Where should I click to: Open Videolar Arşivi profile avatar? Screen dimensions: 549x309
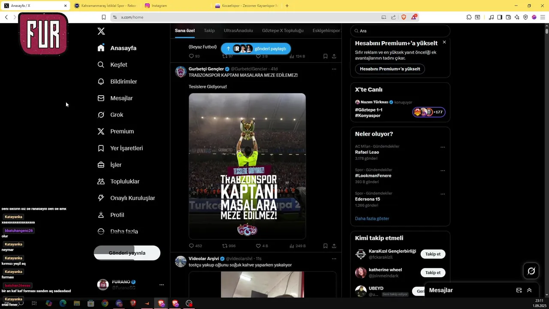(x=181, y=261)
